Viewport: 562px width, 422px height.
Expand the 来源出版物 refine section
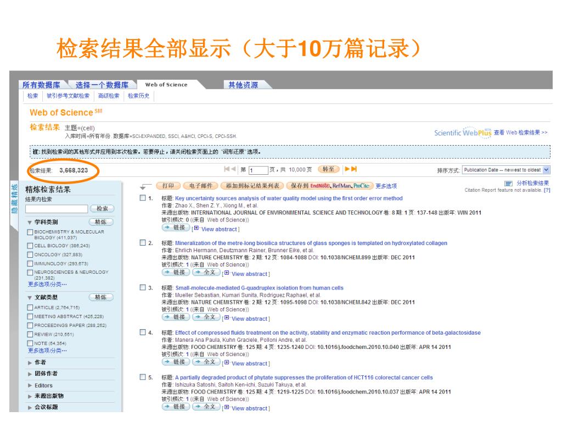(x=30, y=397)
